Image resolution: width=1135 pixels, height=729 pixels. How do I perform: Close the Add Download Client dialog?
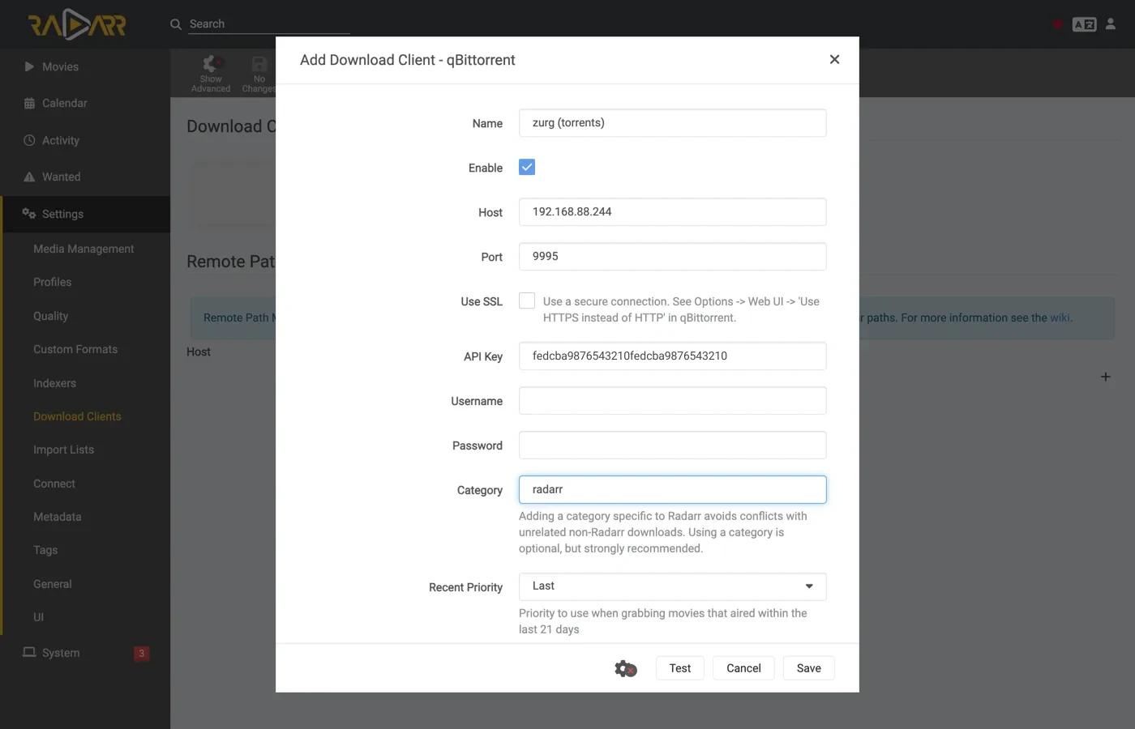(x=834, y=59)
